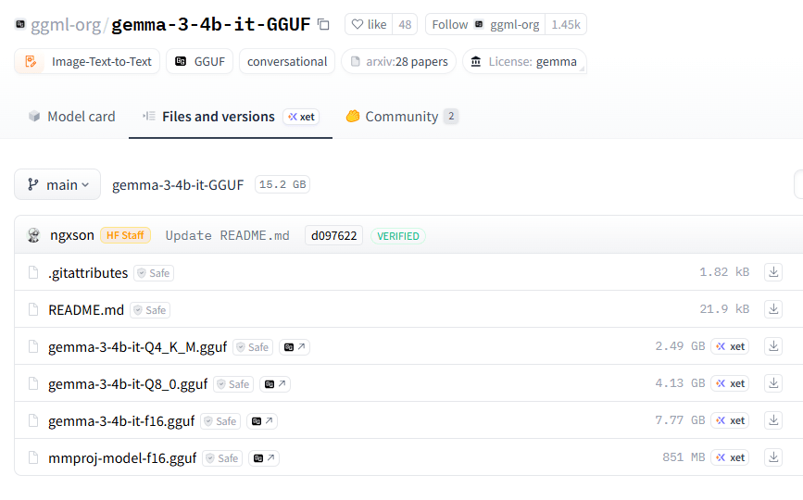This screenshot has width=803, height=500.
Task: Open the arxiv 28 papers tag
Action: [x=398, y=61]
